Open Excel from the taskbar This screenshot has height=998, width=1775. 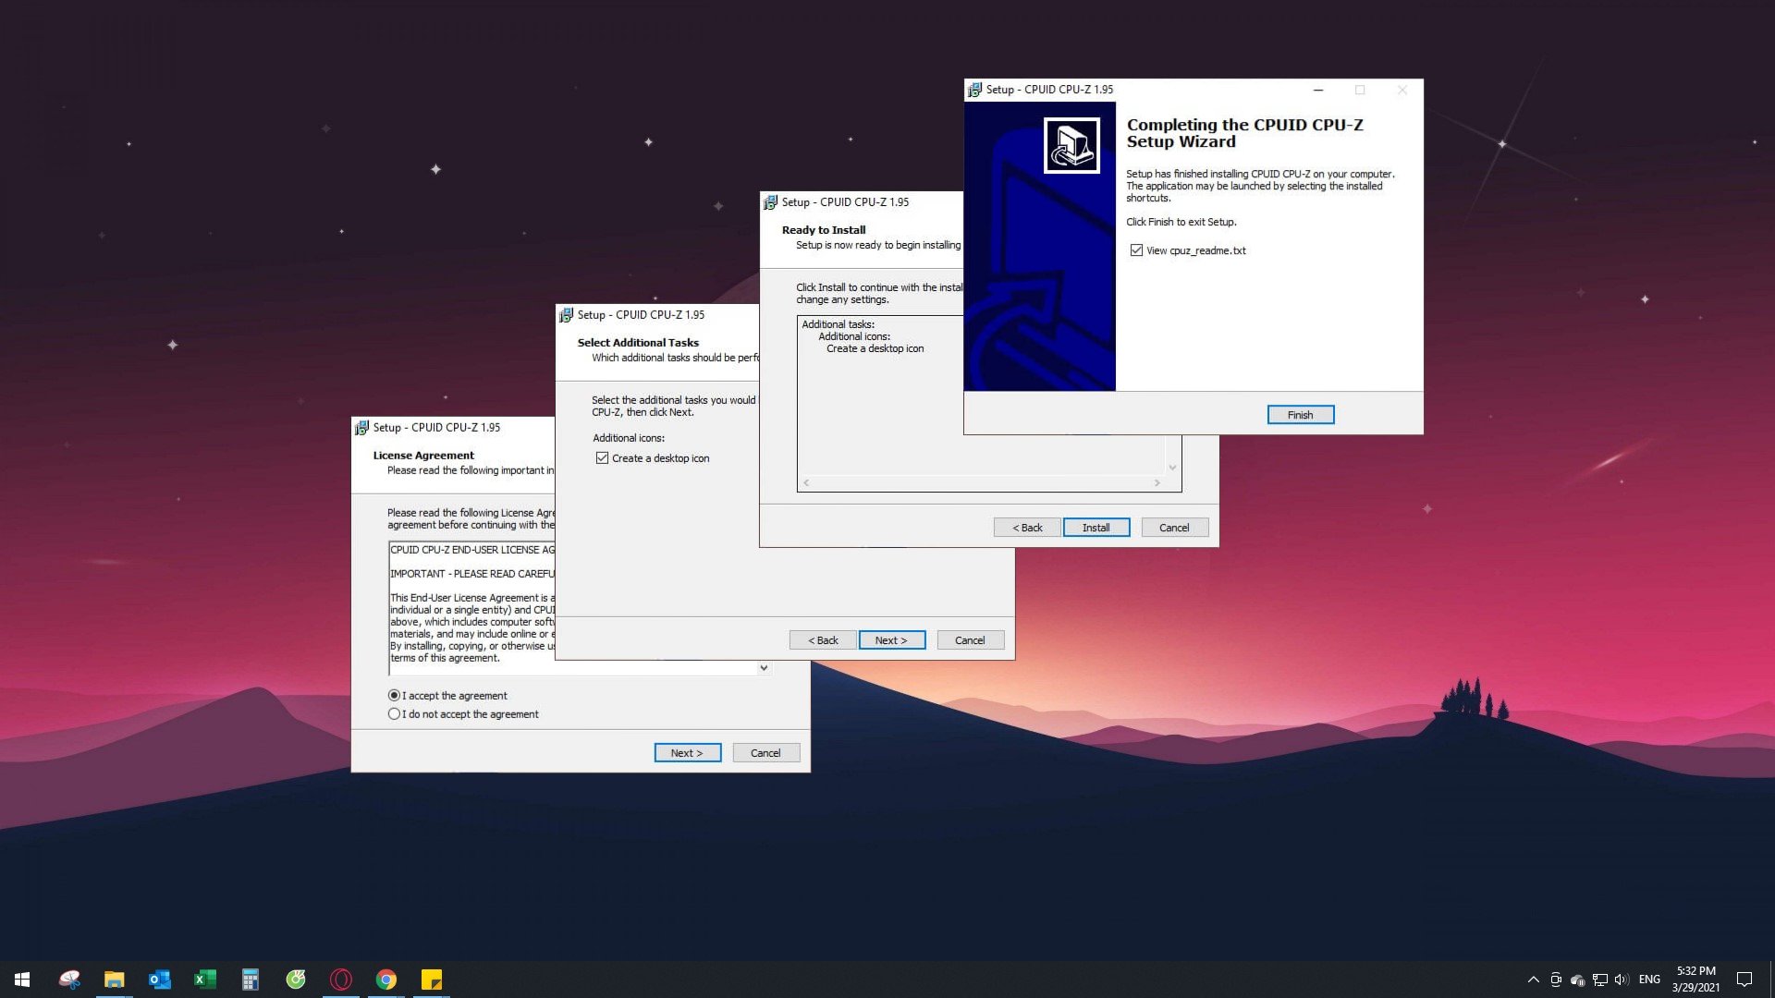[x=204, y=980]
